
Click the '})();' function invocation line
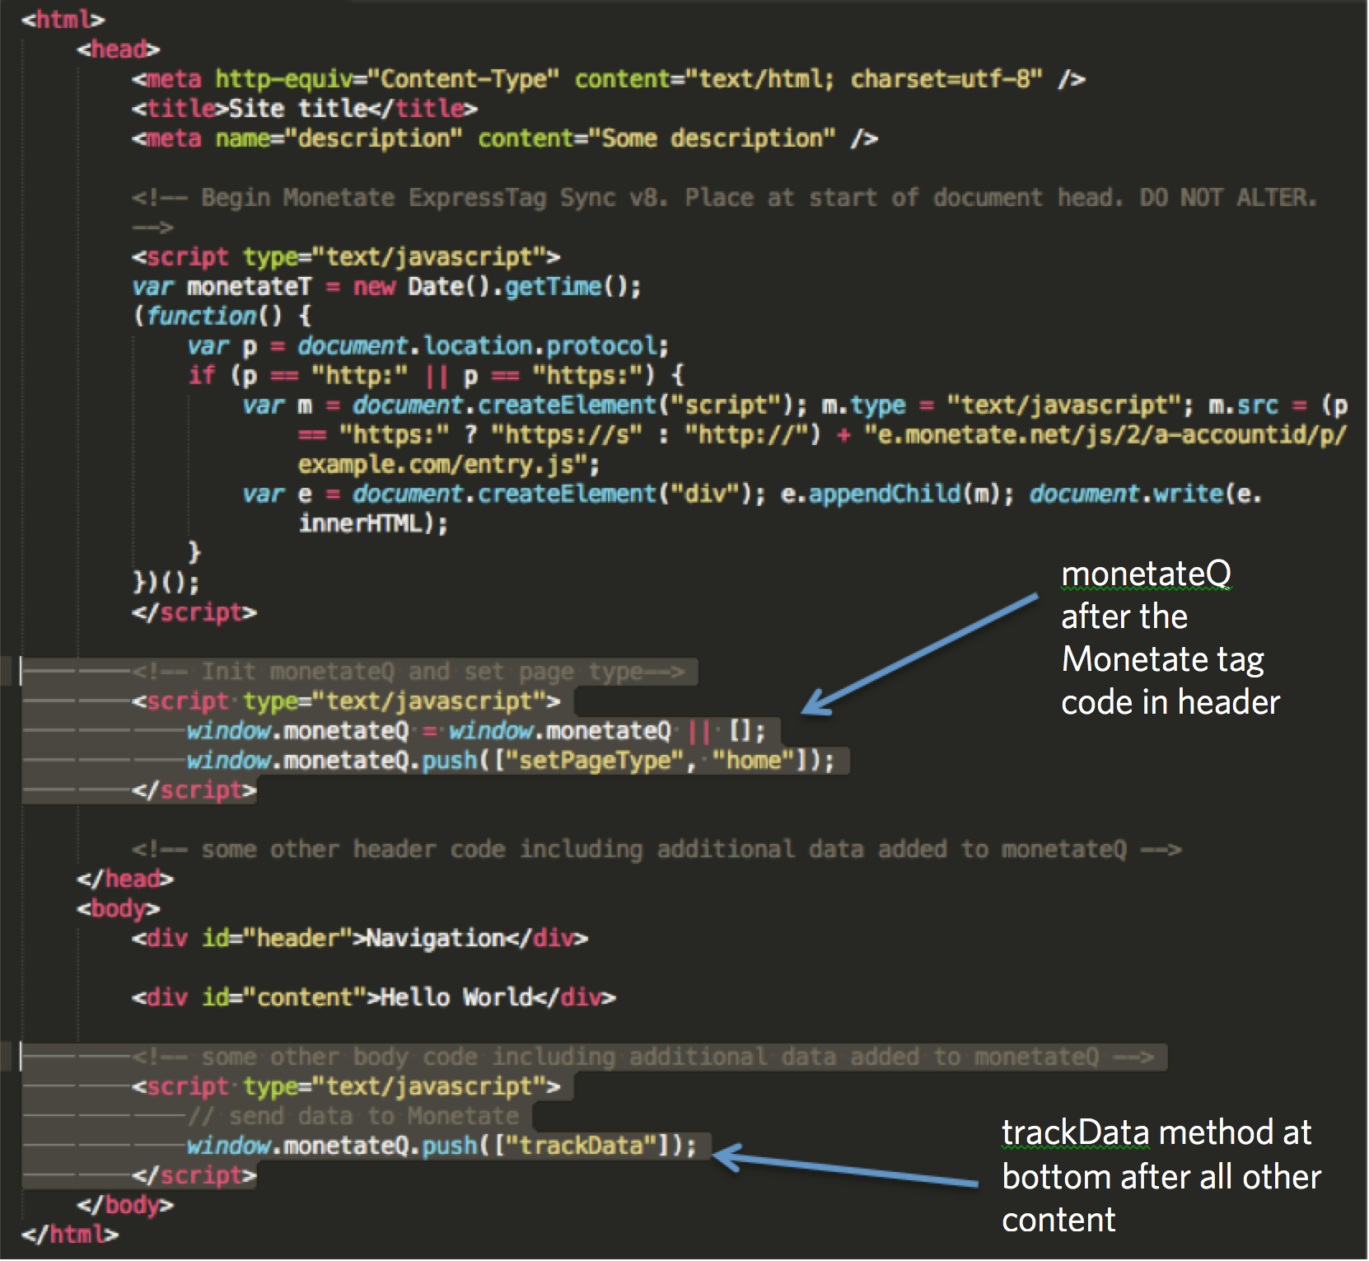[166, 583]
